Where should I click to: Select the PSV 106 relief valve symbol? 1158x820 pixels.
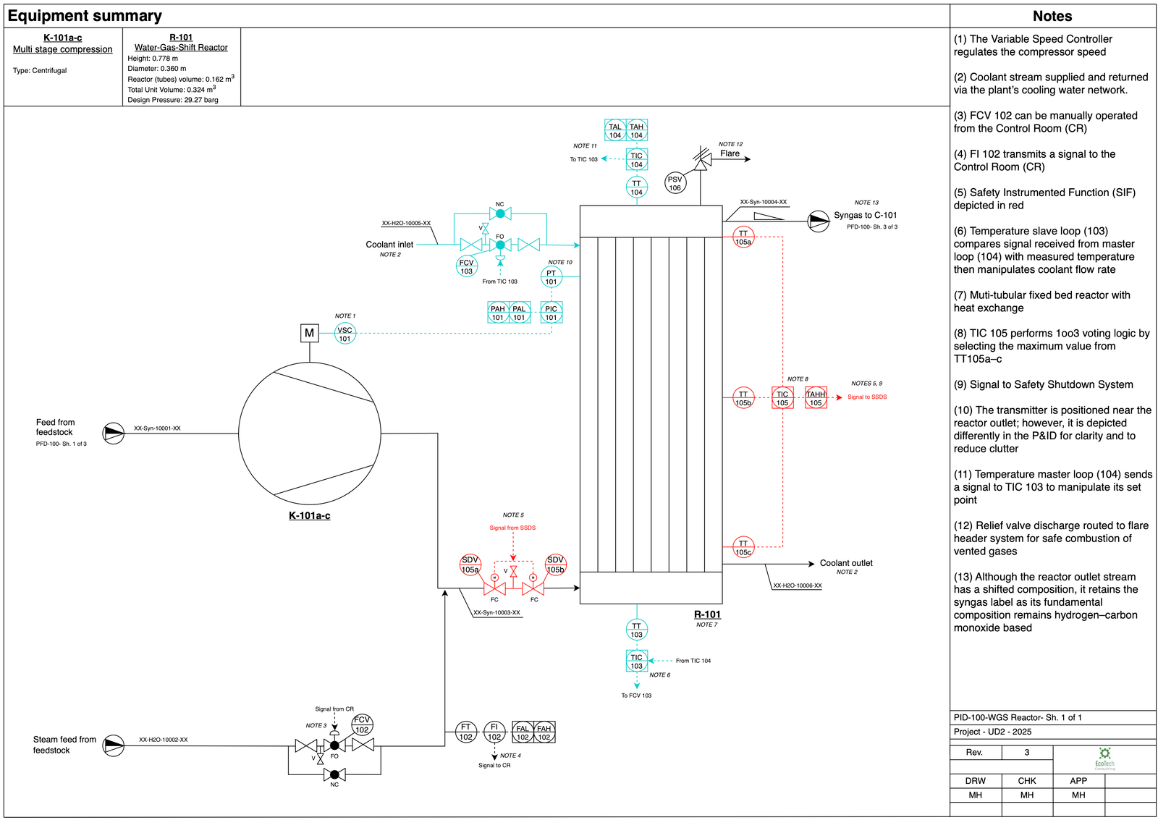click(x=675, y=182)
